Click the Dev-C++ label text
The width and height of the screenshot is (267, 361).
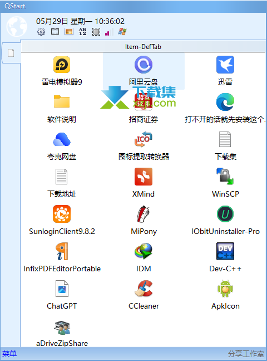coord(225,269)
